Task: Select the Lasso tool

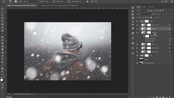Action: [x=2, y=15]
